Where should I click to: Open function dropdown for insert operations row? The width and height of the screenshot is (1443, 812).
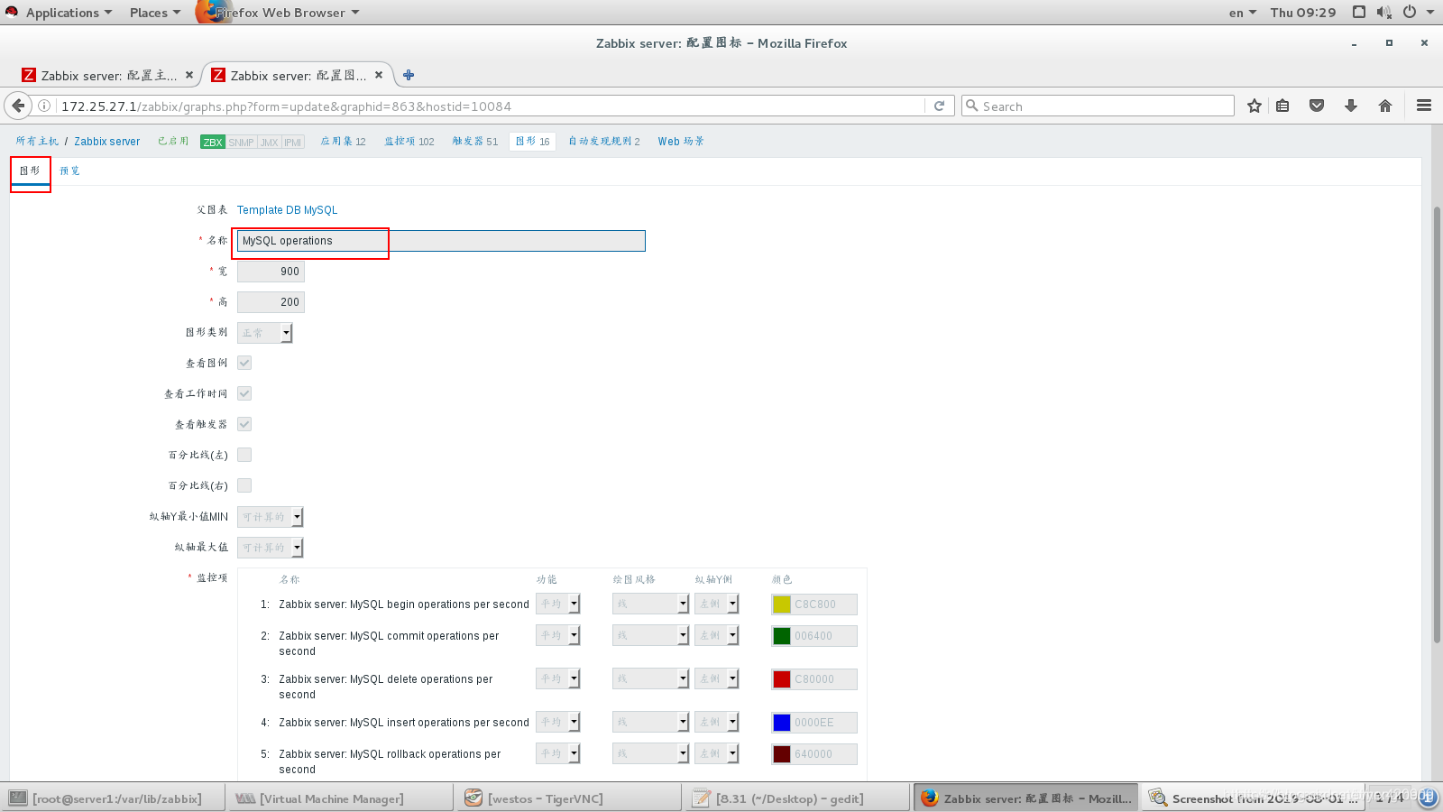click(x=557, y=722)
